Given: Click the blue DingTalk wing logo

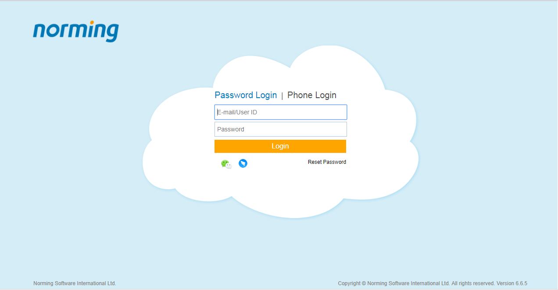Looking at the screenshot, I should coord(243,163).
